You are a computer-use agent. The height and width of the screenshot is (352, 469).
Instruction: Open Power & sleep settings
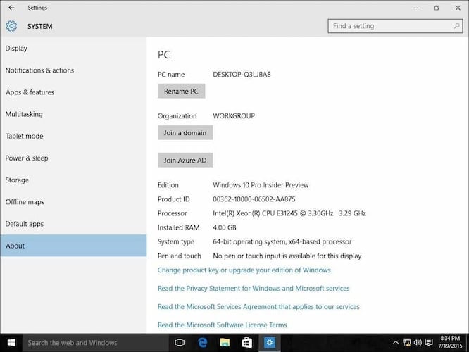pos(73,158)
